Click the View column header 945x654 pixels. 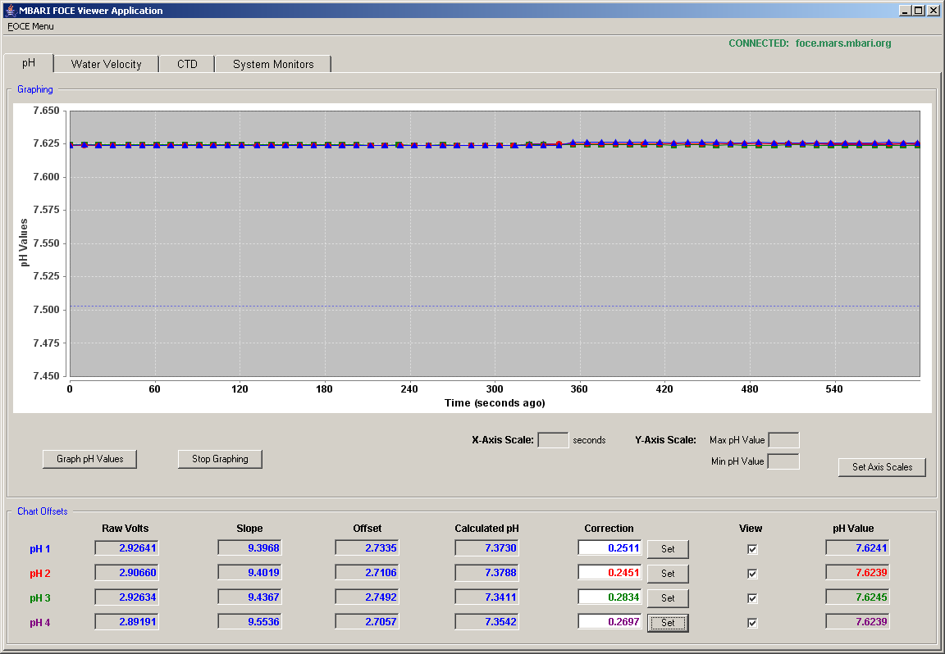(751, 528)
